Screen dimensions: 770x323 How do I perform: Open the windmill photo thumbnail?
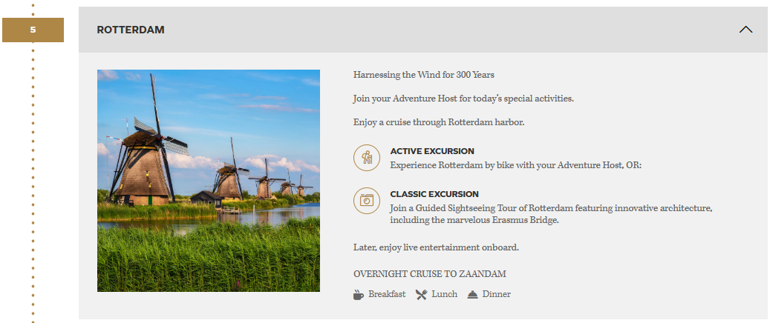tap(209, 181)
